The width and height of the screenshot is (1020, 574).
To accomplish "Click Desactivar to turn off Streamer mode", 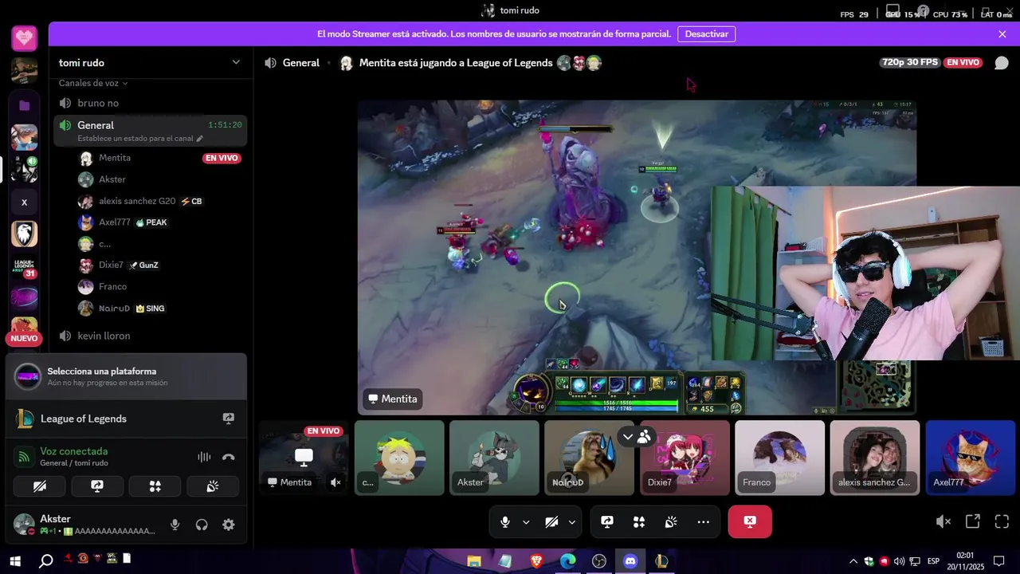I will (706, 34).
